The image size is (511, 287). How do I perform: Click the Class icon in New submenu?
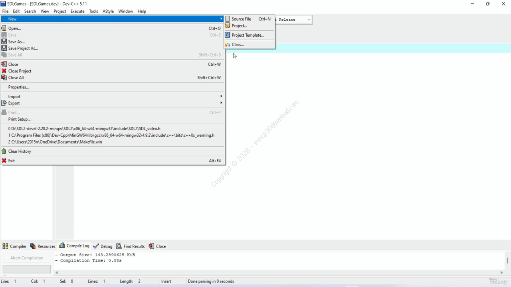tap(228, 45)
